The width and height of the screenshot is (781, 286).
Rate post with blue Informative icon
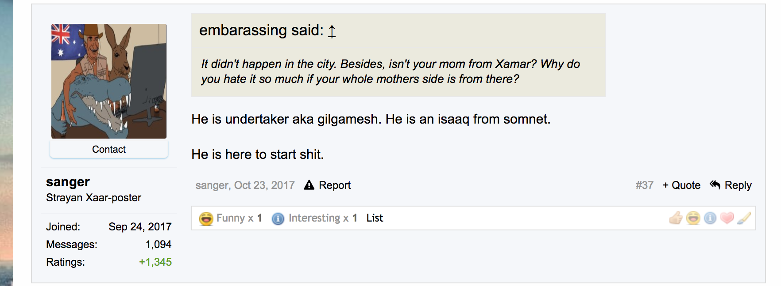pos(710,218)
